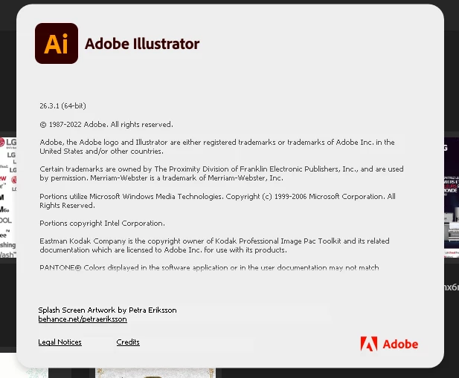Open the Credits link
Image resolution: width=459 pixels, height=378 pixels.
[x=128, y=342]
